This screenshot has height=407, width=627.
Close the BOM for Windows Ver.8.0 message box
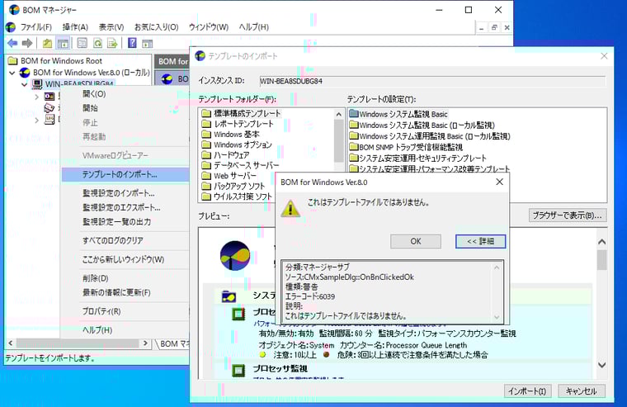499,182
